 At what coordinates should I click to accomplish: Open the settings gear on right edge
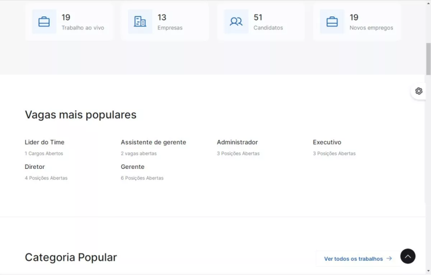(419, 91)
